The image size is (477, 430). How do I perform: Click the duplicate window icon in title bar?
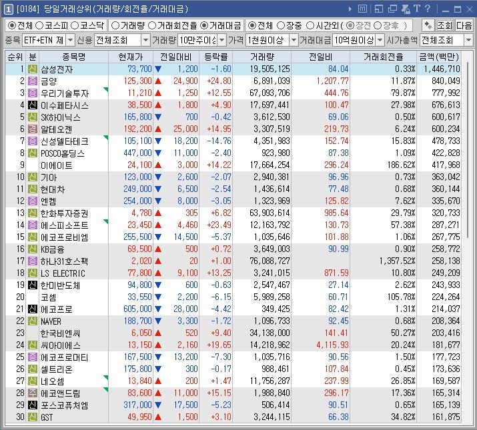coord(392,9)
